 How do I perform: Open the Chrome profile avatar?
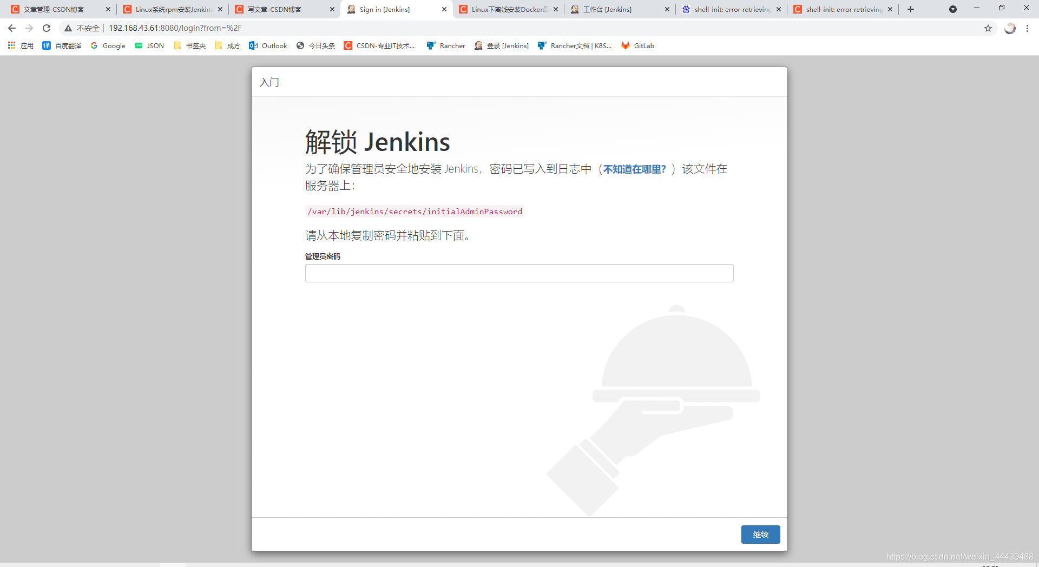(1010, 28)
